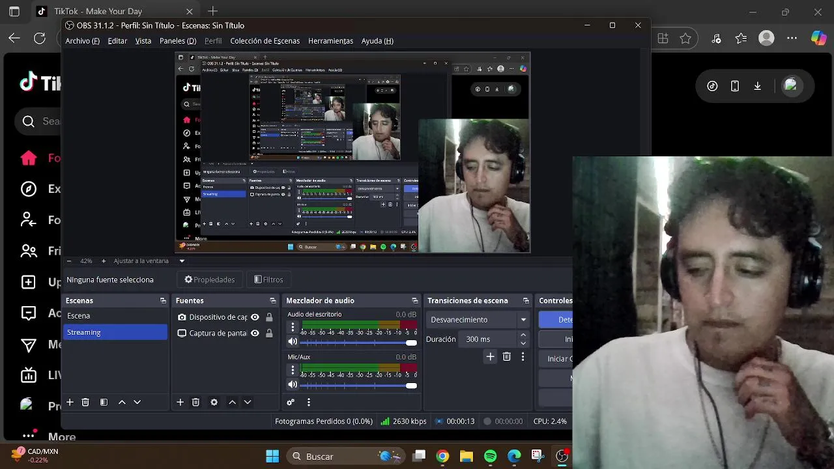This screenshot has height=469, width=834.
Task: Delete the selected scene with trash icon
Action: pos(85,403)
